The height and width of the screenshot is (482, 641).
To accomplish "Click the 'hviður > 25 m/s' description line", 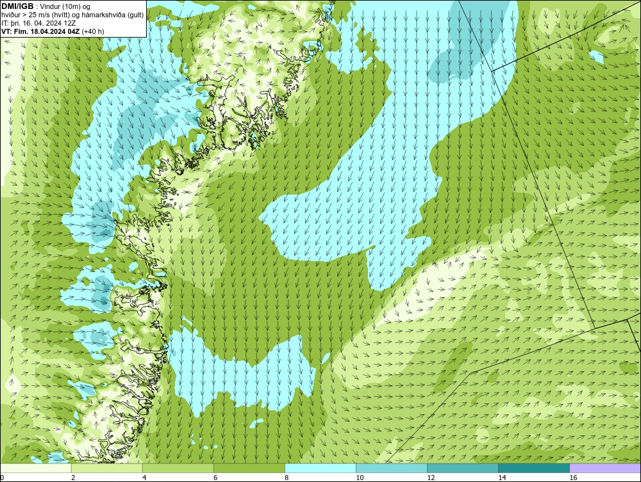I will (72, 15).
